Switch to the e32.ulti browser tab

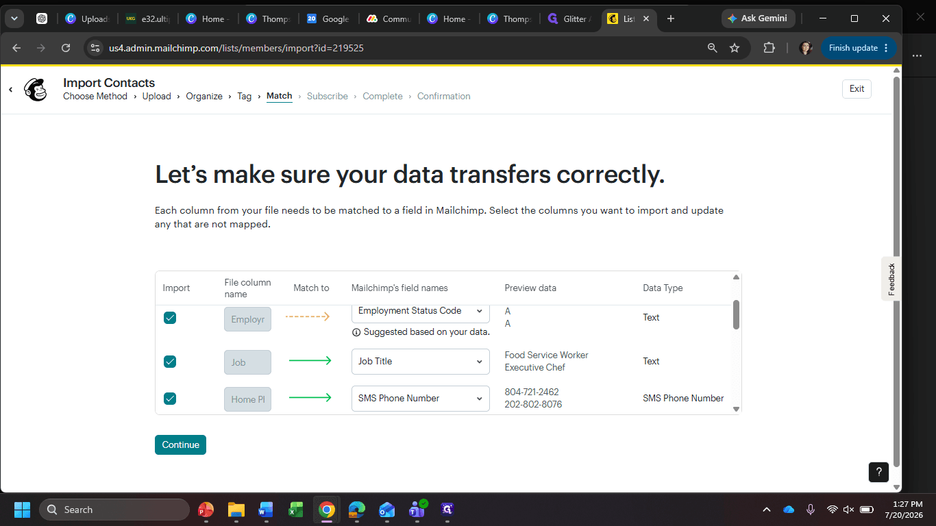147,19
